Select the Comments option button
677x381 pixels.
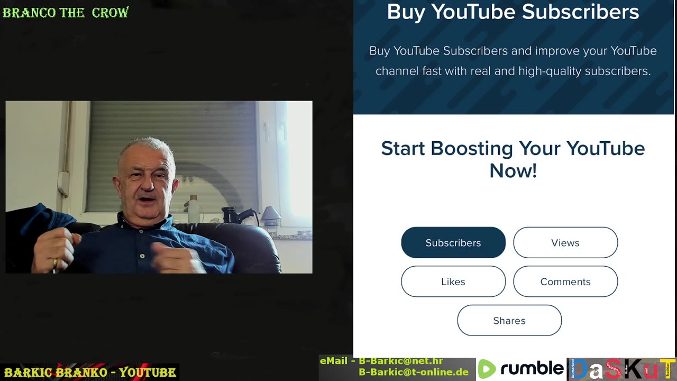point(565,282)
